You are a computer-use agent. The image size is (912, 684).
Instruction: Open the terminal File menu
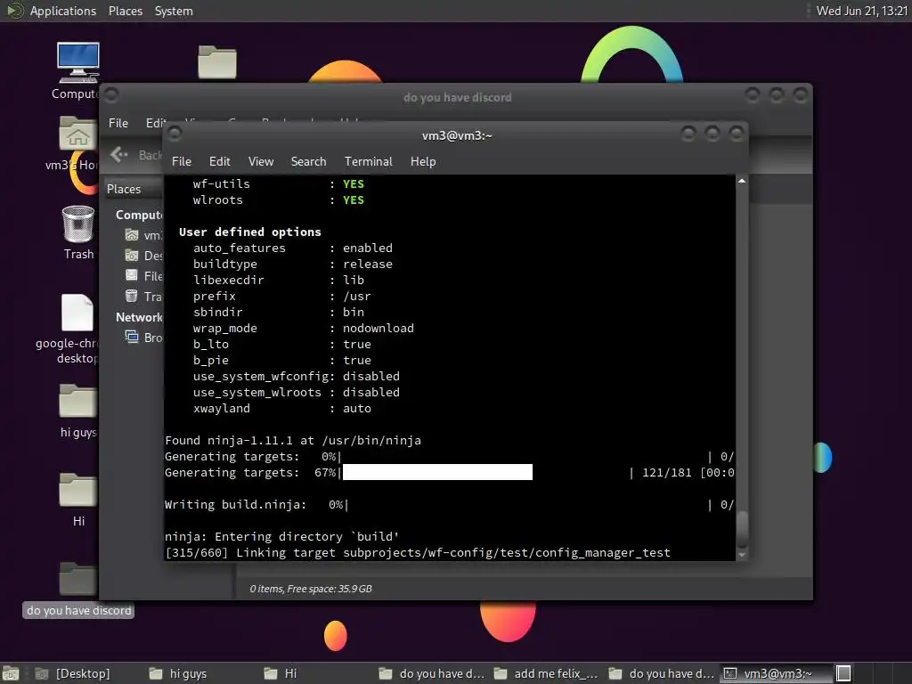point(182,161)
